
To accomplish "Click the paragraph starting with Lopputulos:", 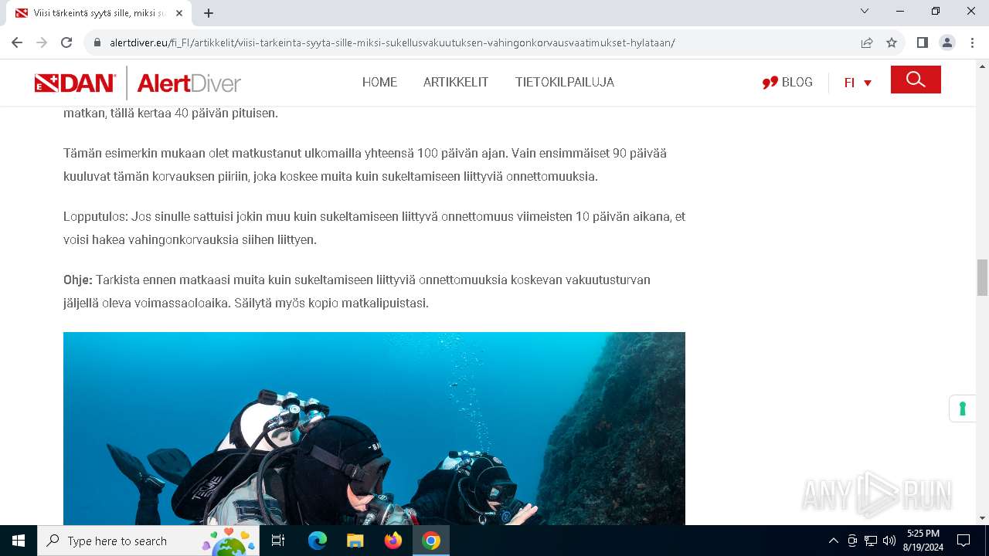I will coord(374,228).
